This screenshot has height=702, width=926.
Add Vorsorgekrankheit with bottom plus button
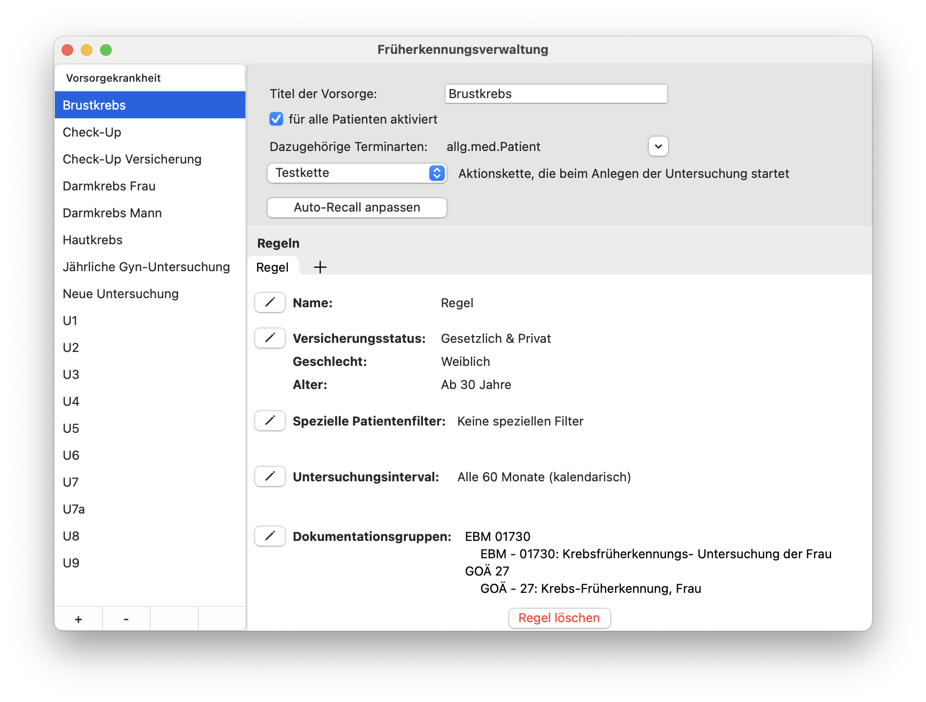click(x=78, y=619)
